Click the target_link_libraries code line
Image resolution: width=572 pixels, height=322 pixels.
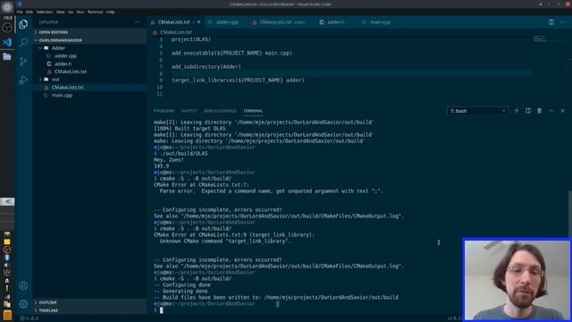pyautogui.click(x=238, y=80)
